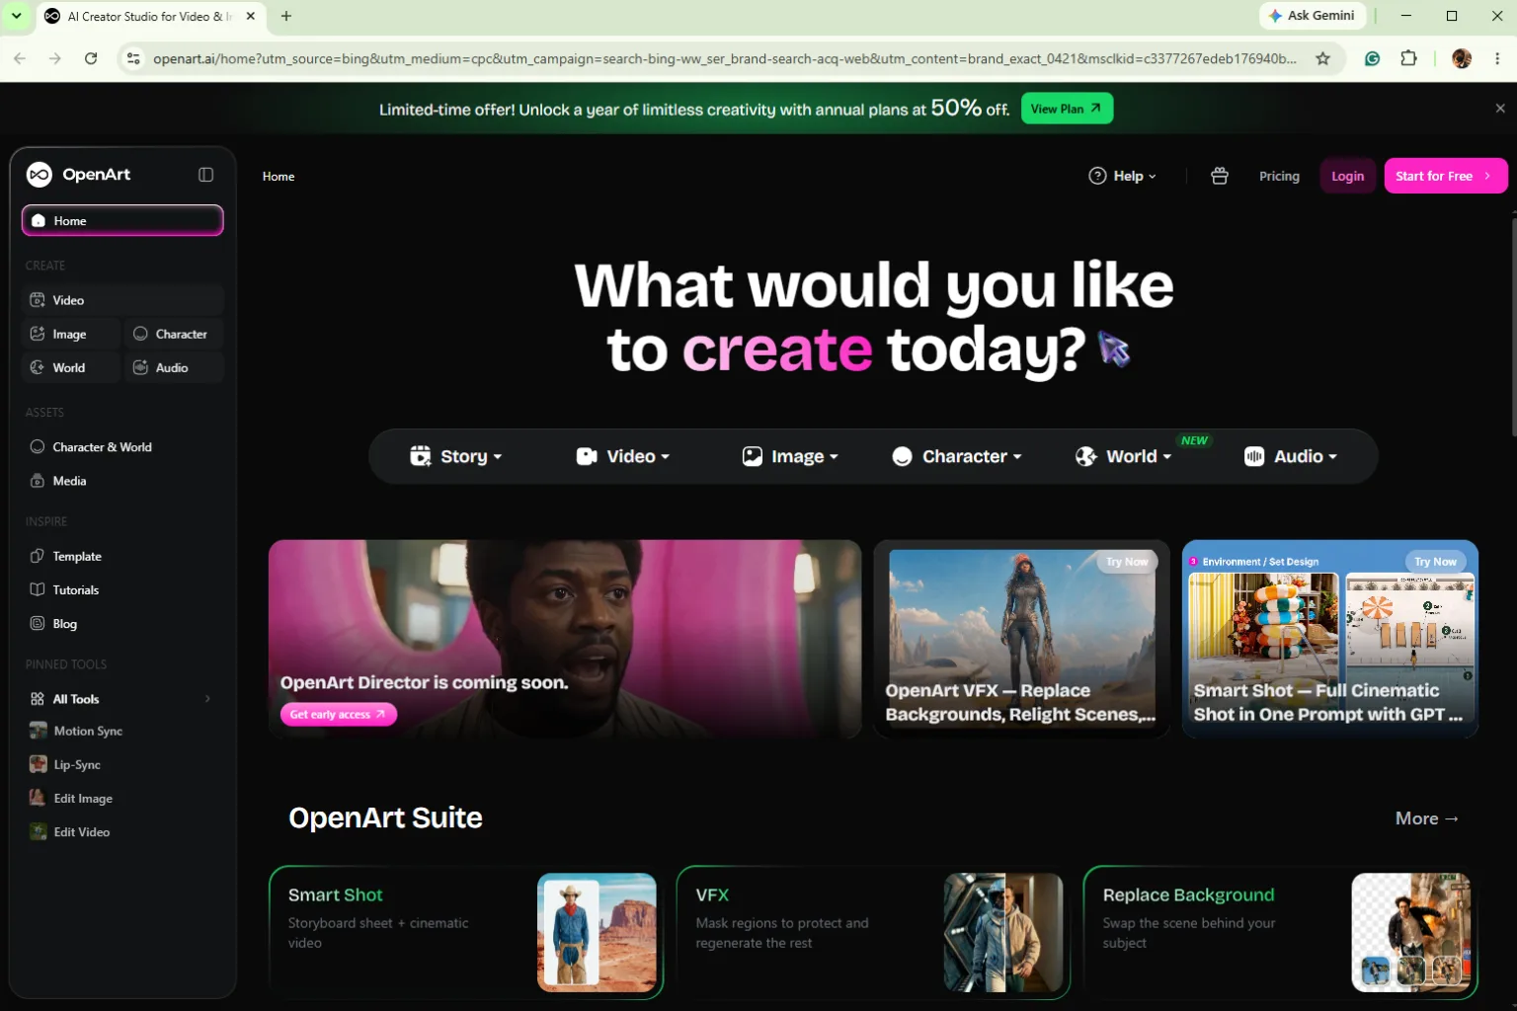Image resolution: width=1517 pixels, height=1011 pixels.
Task: Click View Plan in the promo banner
Action: (1067, 109)
